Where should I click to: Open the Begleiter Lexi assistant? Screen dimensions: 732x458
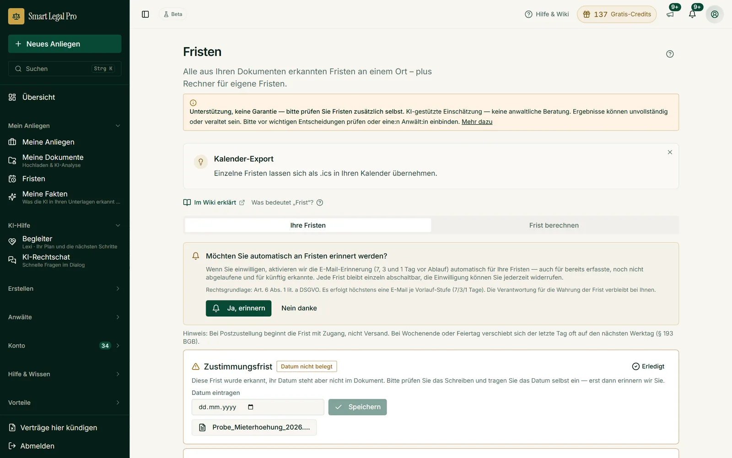[x=65, y=242]
